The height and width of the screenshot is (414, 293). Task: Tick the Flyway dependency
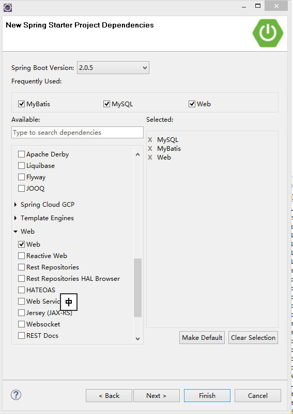pos(21,177)
